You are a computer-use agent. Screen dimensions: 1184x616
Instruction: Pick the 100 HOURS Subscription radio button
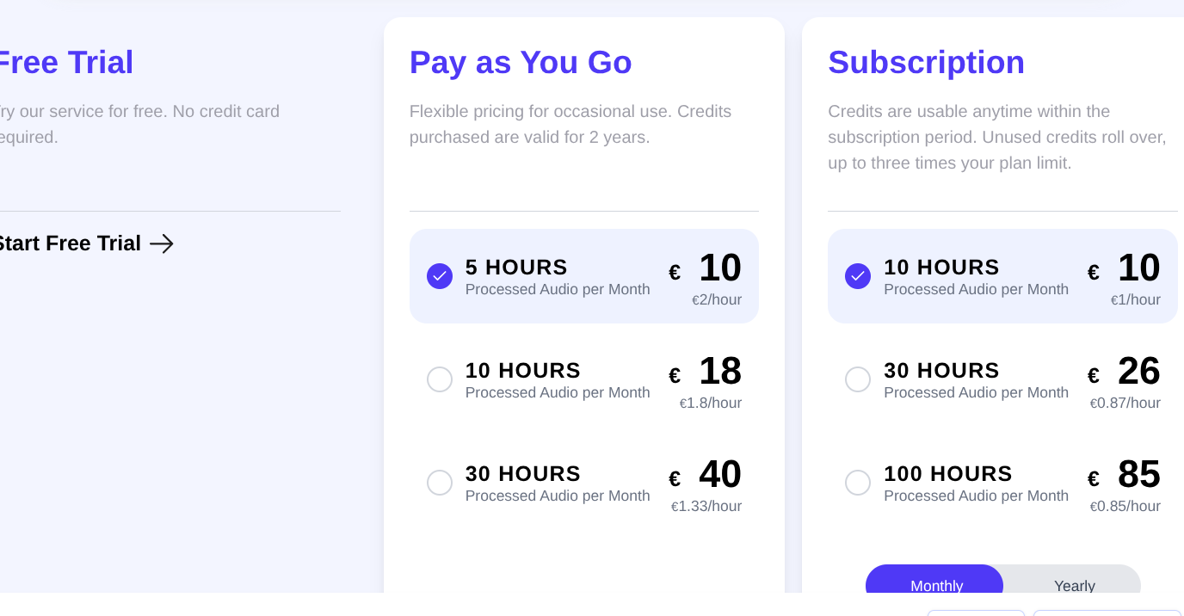click(x=858, y=483)
